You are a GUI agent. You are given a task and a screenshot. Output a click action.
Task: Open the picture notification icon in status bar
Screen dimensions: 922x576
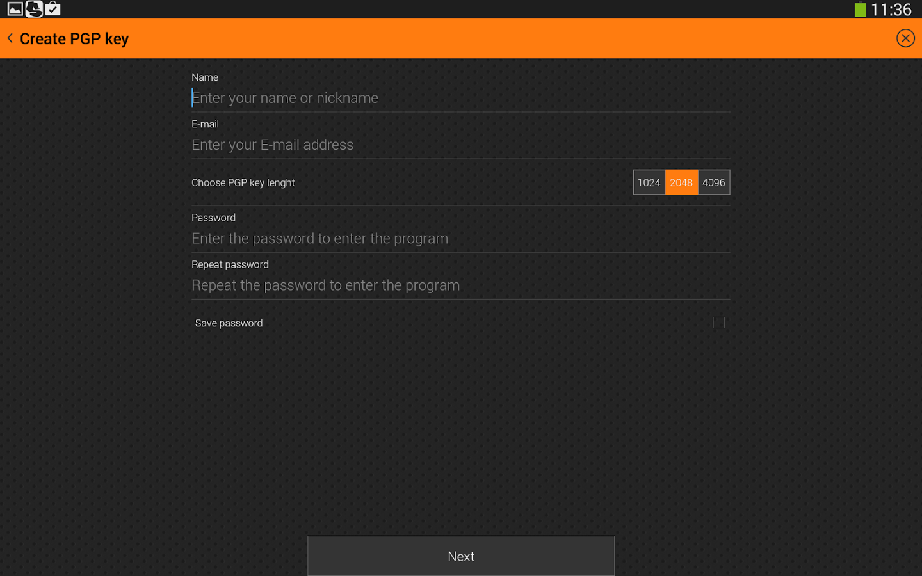pyautogui.click(x=15, y=9)
